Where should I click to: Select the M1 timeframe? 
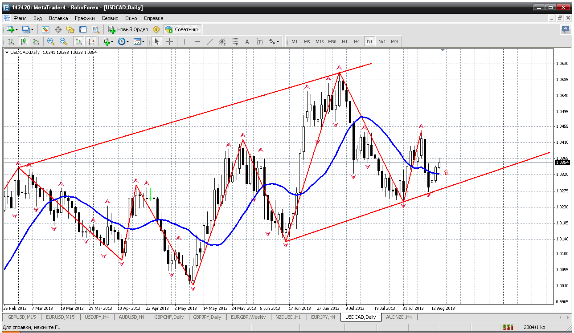(x=295, y=41)
